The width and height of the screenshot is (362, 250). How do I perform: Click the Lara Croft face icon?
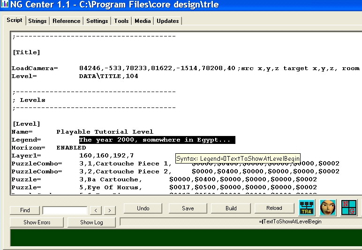coord(328,207)
